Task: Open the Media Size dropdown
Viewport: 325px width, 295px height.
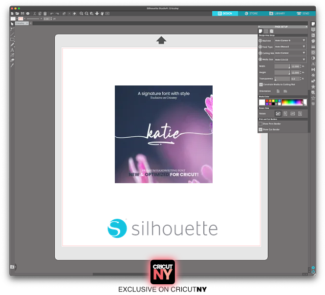Action: (x=290, y=60)
